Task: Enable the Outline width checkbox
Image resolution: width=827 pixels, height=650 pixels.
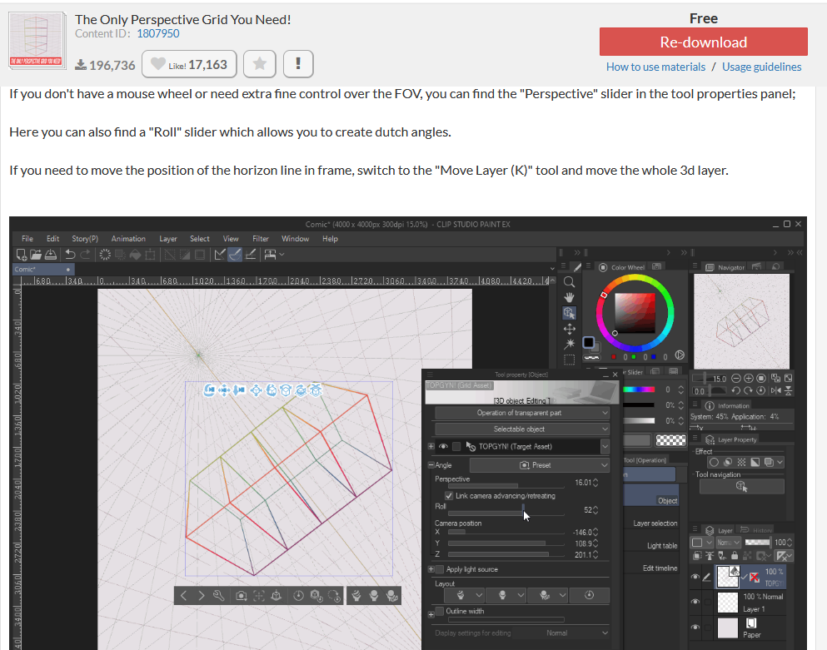Action: [440, 611]
